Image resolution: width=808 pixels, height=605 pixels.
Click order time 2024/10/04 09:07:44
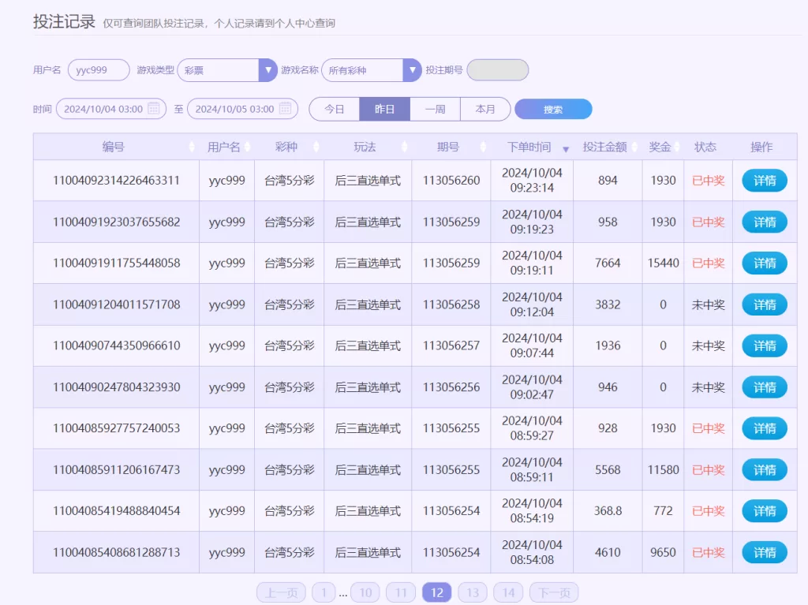(x=532, y=345)
